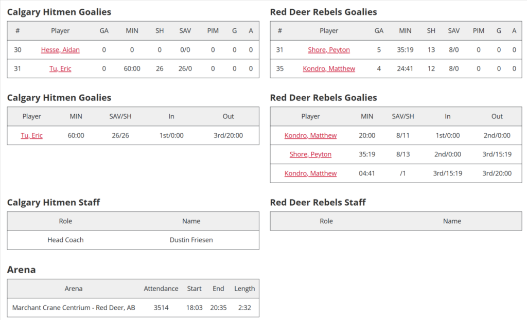Click the Calgary Hitmen Staff heading
The height and width of the screenshot is (320, 527).
(54, 202)
